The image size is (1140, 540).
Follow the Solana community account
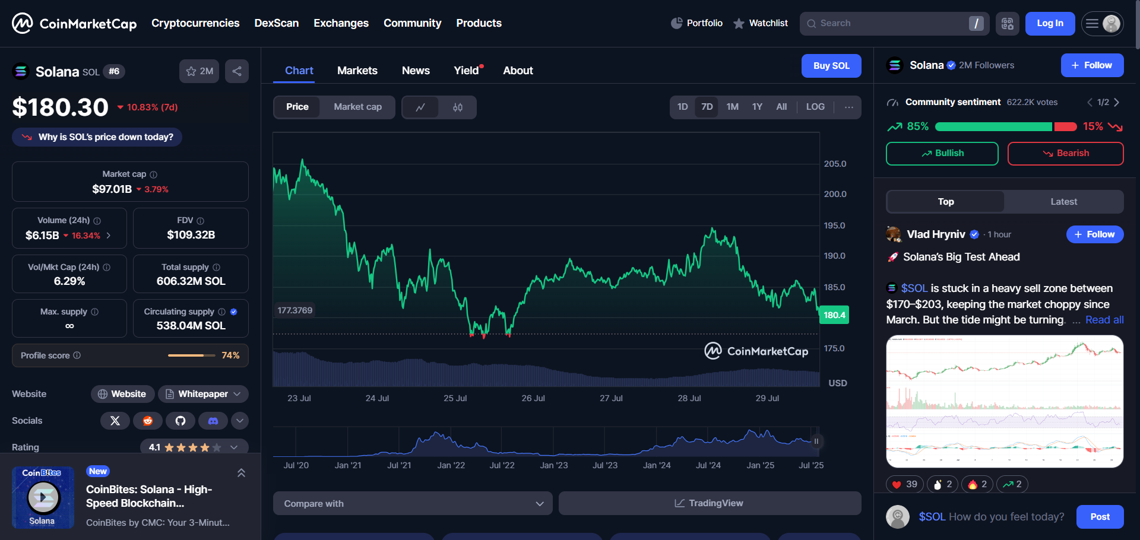click(x=1092, y=65)
